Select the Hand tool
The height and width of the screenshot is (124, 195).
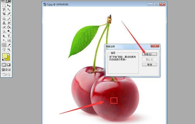4,49
